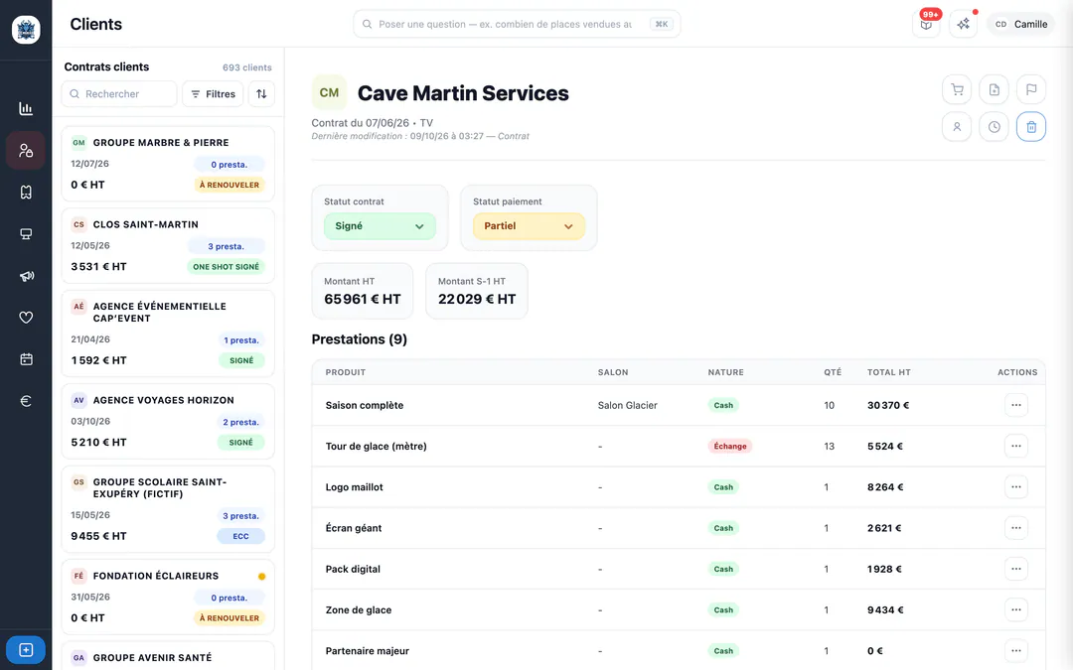Image resolution: width=1073 pixels, height=670 pixels.
Task: Select Clos Saint-Martin client card
Action: point(168,245)
